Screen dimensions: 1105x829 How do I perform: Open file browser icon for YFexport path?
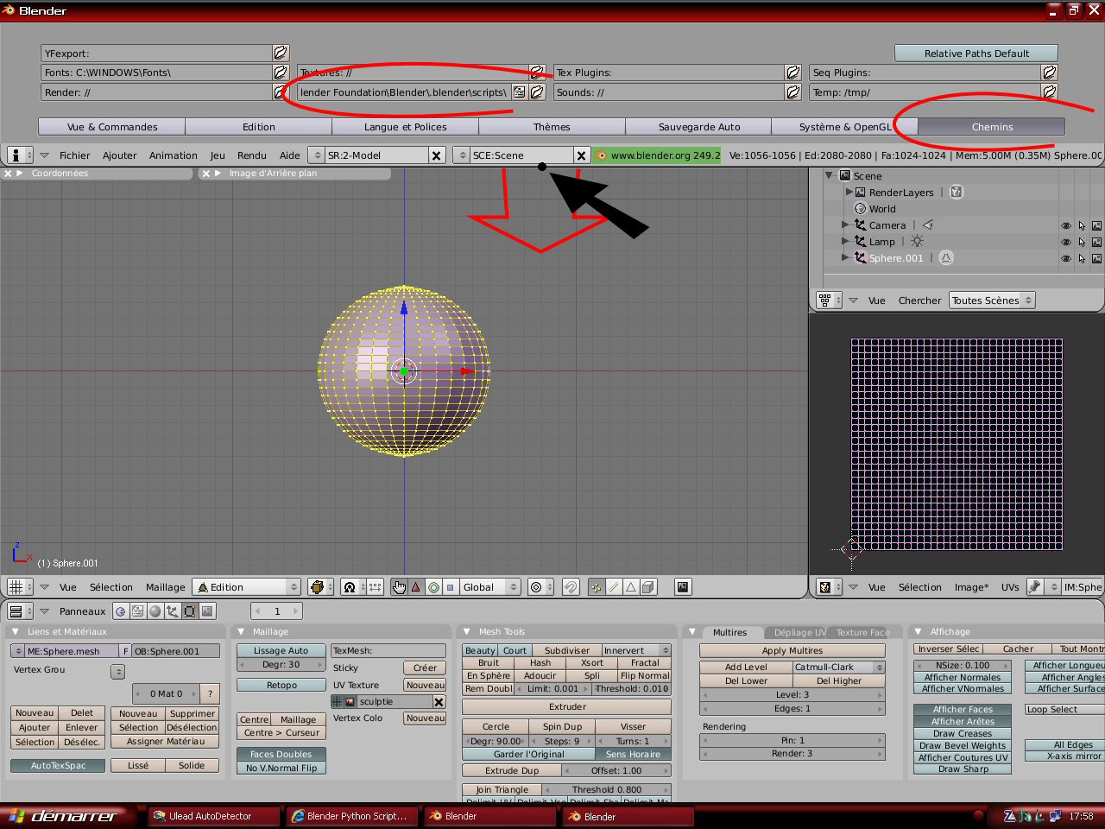(281, 53)
